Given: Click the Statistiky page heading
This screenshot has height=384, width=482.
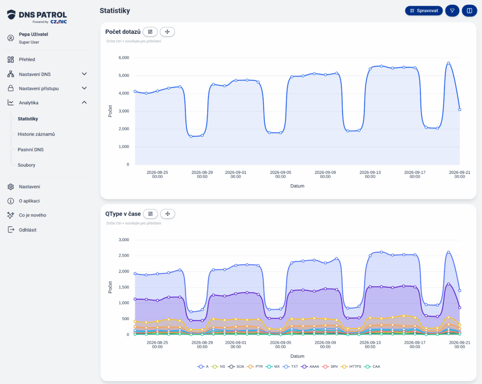Looking at the screenshot, I should tap(115, 11).
